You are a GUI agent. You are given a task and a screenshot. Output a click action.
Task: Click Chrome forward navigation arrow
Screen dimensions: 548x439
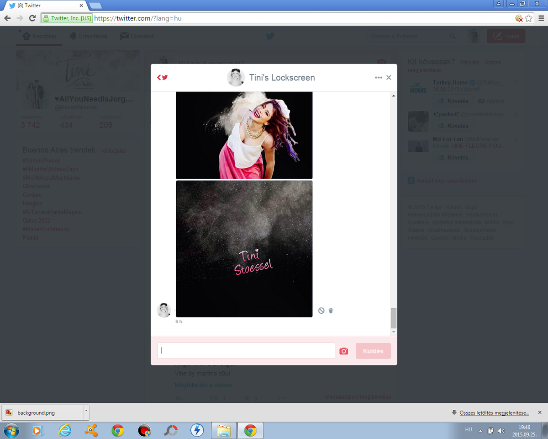(20, 18)
